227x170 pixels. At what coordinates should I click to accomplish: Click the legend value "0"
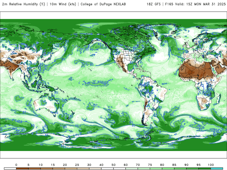point(16,165)
